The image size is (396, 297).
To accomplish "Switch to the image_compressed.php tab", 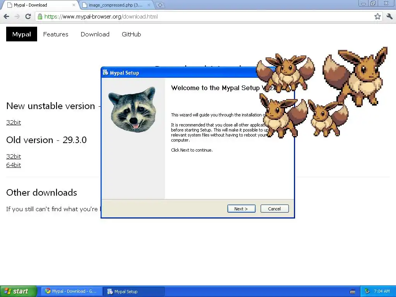I will pyautogui.click(x=115, y=5).
